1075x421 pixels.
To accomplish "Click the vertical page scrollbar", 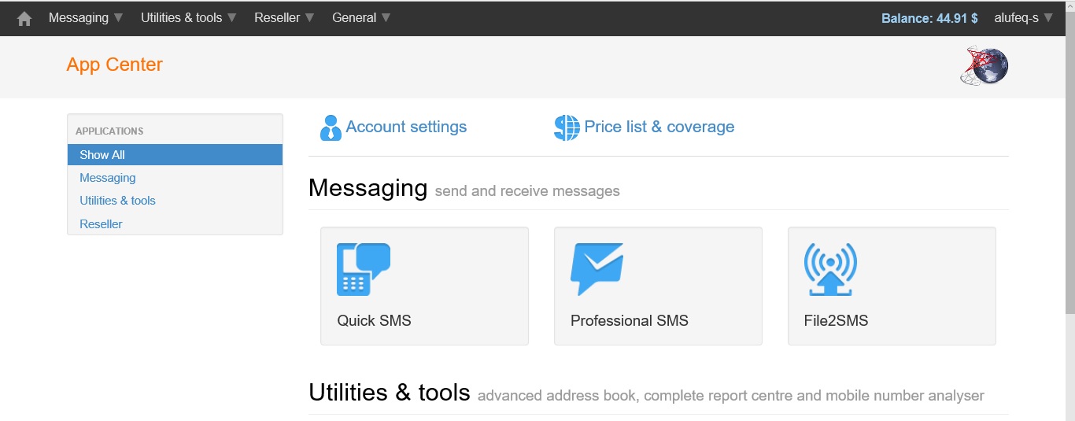I will pos(1069,210).
